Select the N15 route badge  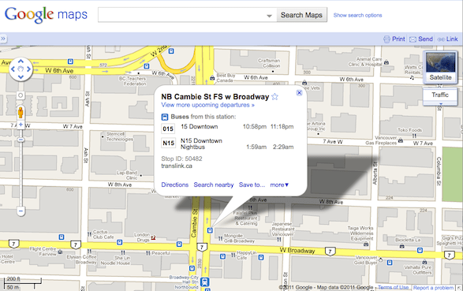[168, 144]
